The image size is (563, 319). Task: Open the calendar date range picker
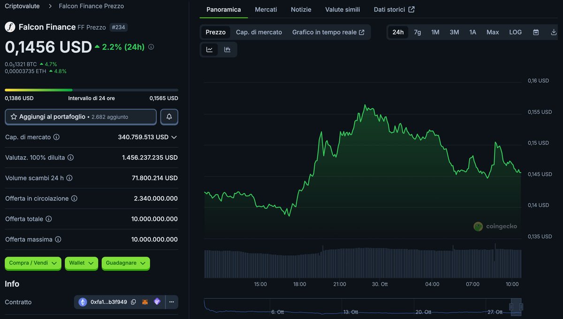click(x=536, y=32)
